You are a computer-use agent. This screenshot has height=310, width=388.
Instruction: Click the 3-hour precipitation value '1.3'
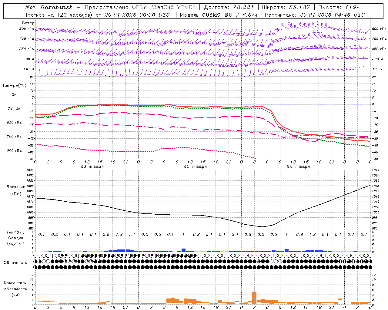pyautogui.click(x=119, y=234)
